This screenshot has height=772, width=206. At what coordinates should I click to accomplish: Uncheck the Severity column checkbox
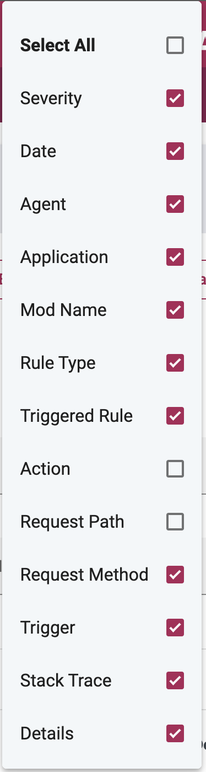tap(175, 99)
